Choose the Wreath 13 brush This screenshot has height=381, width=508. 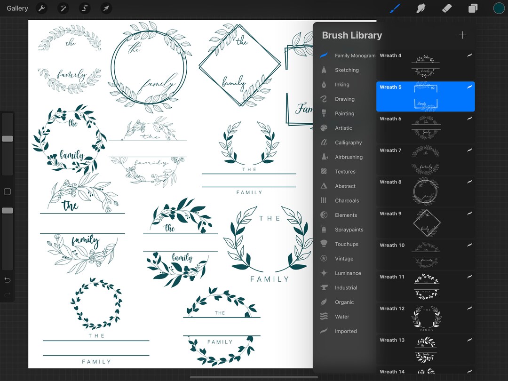coord(425,349)
